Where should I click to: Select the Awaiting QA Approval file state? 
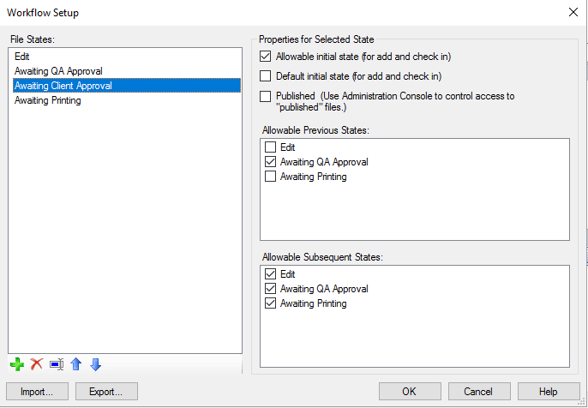point(127,71)
